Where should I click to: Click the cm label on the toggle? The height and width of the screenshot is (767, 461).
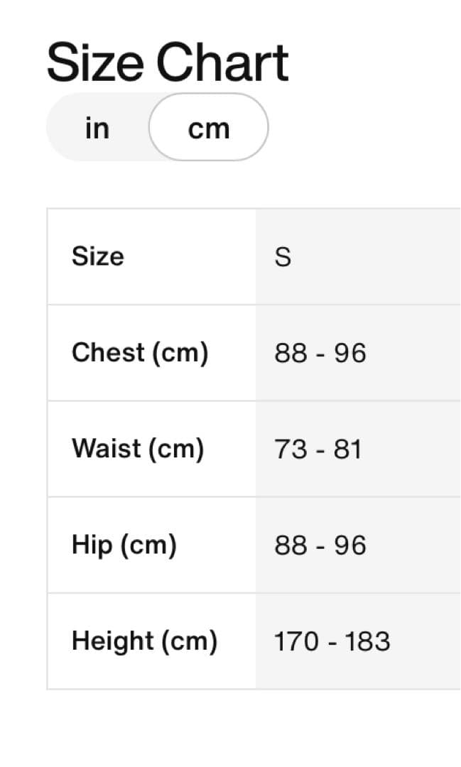210,128
